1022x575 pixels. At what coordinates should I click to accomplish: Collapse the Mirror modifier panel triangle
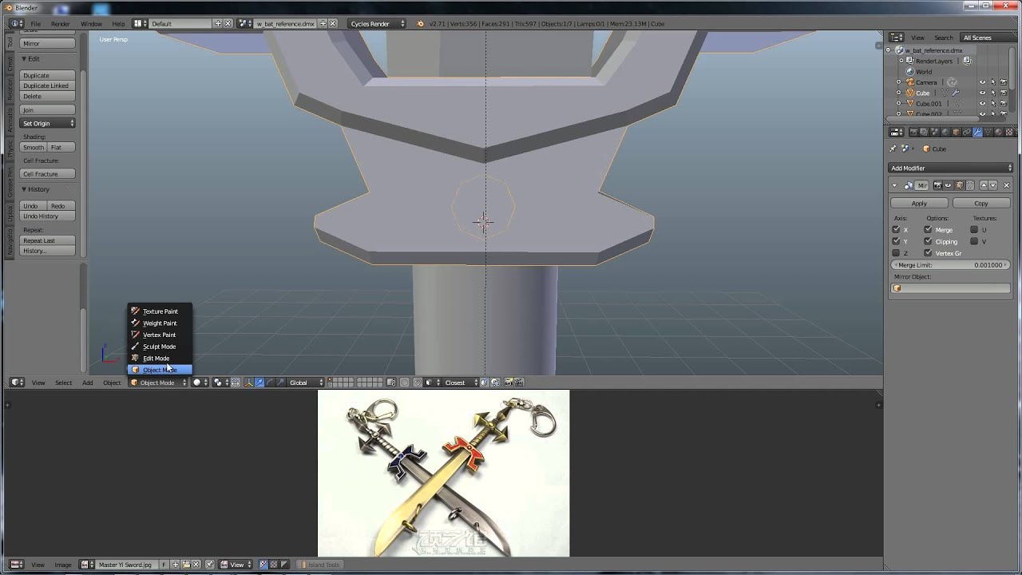(x=895, y=185)
